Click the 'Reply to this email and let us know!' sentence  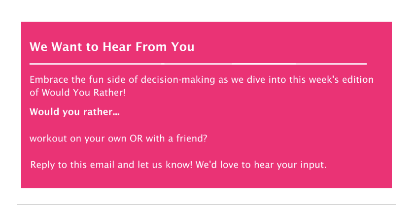point(111,165)
